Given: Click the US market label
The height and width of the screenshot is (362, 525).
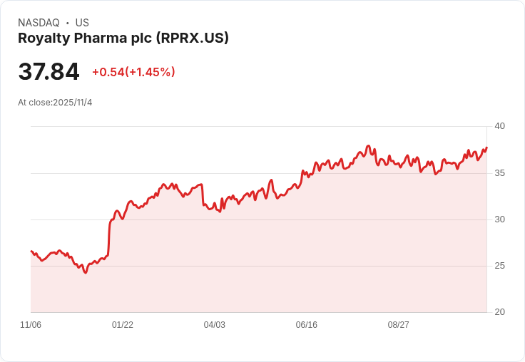Looking at the screenshot, I should (x=82, y=23).
